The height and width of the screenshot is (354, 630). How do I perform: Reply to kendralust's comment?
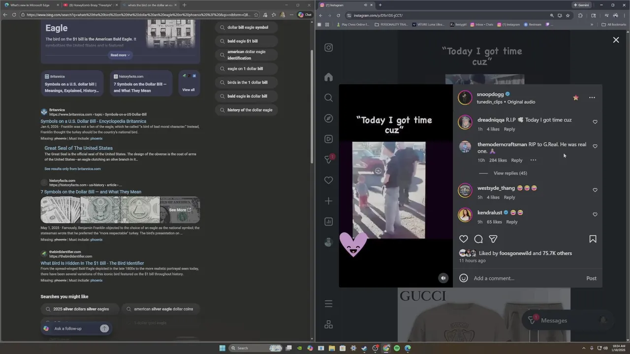[512, 222]
